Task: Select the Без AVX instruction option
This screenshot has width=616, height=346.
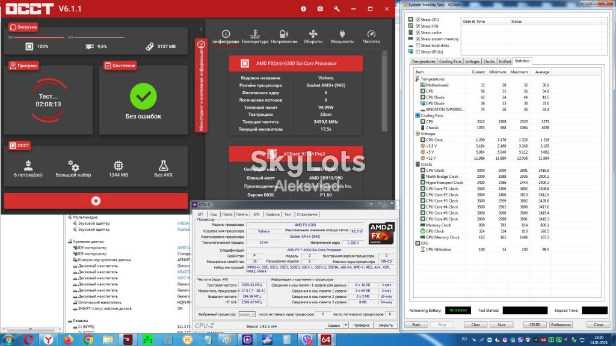Action: coord(163,169)
